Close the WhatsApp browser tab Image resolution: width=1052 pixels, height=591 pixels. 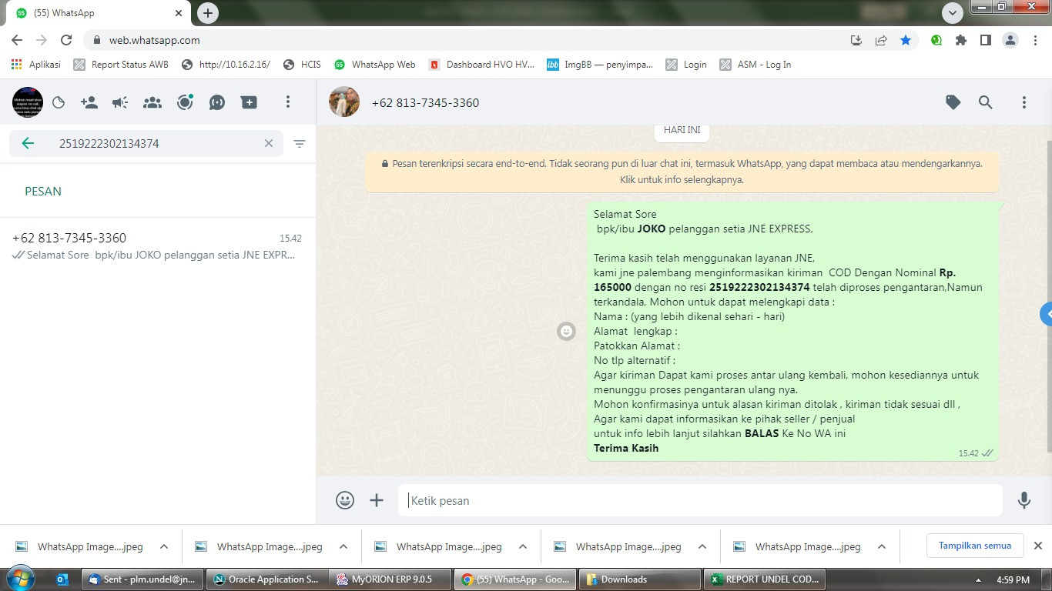(x=178, y=13)
